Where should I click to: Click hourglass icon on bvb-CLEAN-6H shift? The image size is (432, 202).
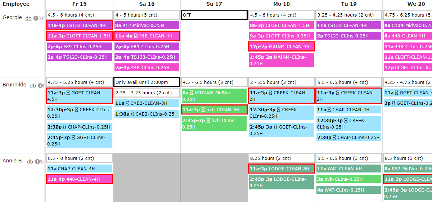tap(204, 109)
